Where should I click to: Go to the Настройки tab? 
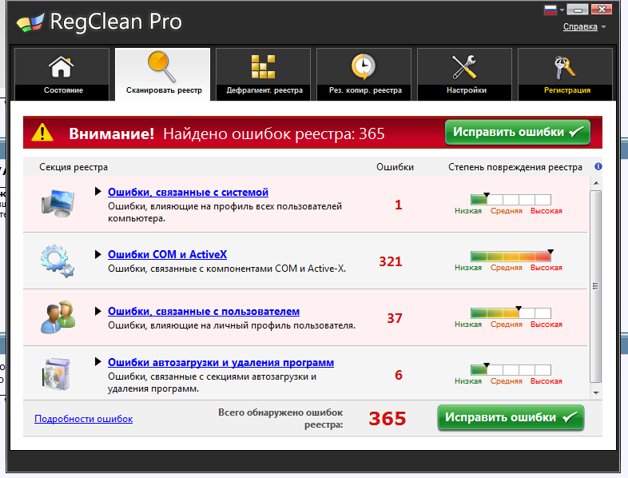coord(464,74)
